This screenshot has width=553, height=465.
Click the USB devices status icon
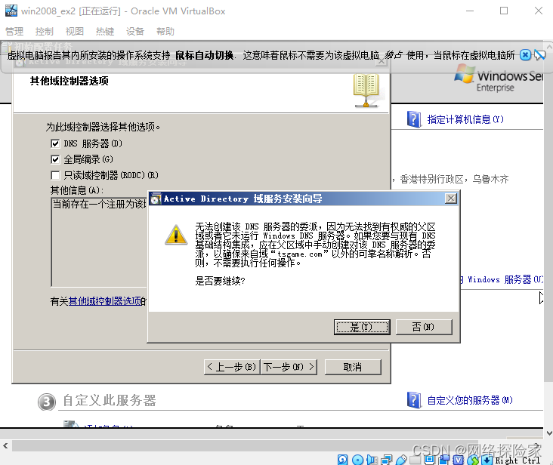401,460
